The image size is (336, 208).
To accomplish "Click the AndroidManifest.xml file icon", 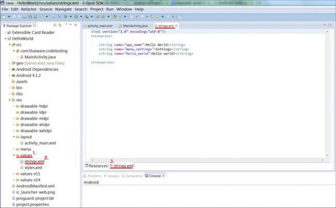I will click(x=13, y=186).
